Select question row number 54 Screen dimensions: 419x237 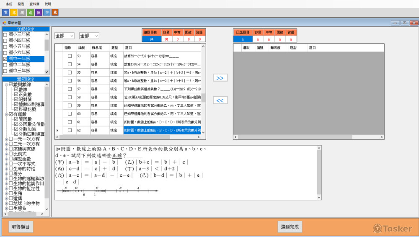[128, 64]
